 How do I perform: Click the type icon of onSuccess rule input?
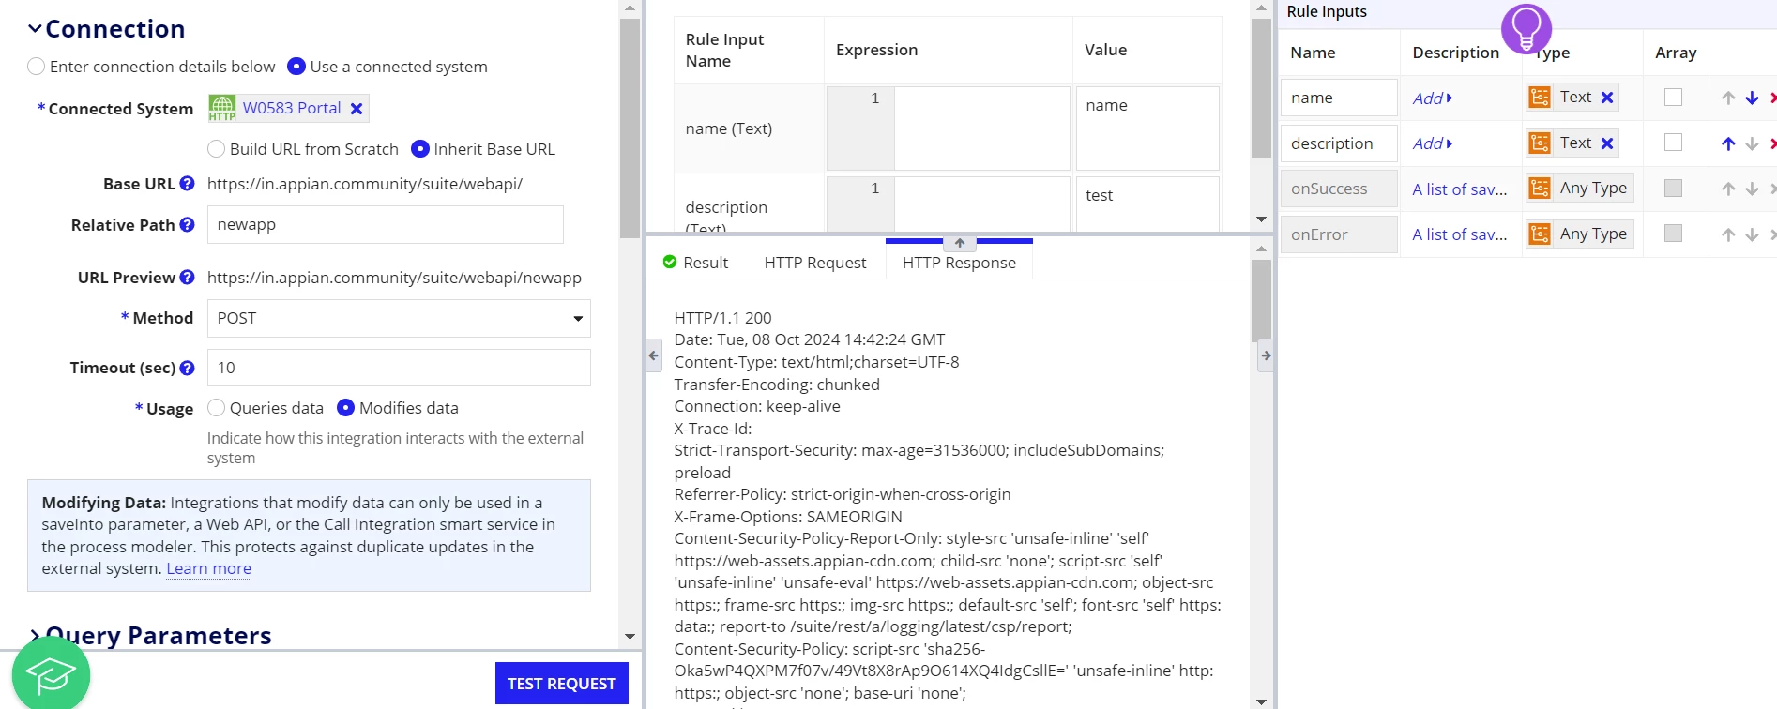coord(1540,189)
